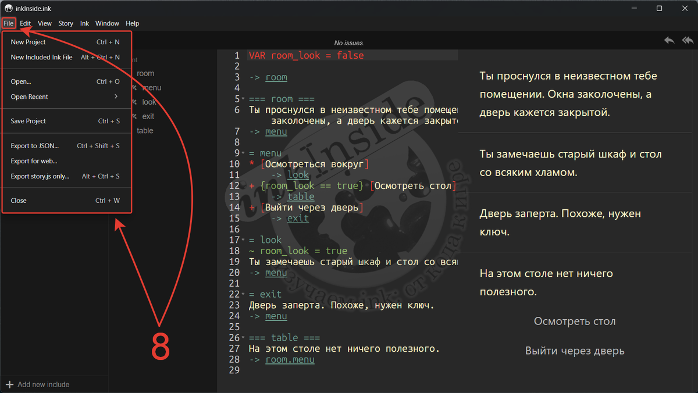The width and height of the screenshot is (698, 393).
Task: Add new include at sidebar bottom
Action: tap(38, 384)
